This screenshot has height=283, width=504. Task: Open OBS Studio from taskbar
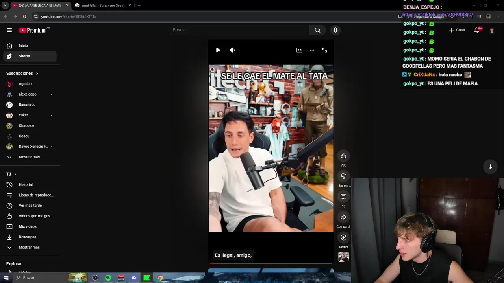click(95, 278)
